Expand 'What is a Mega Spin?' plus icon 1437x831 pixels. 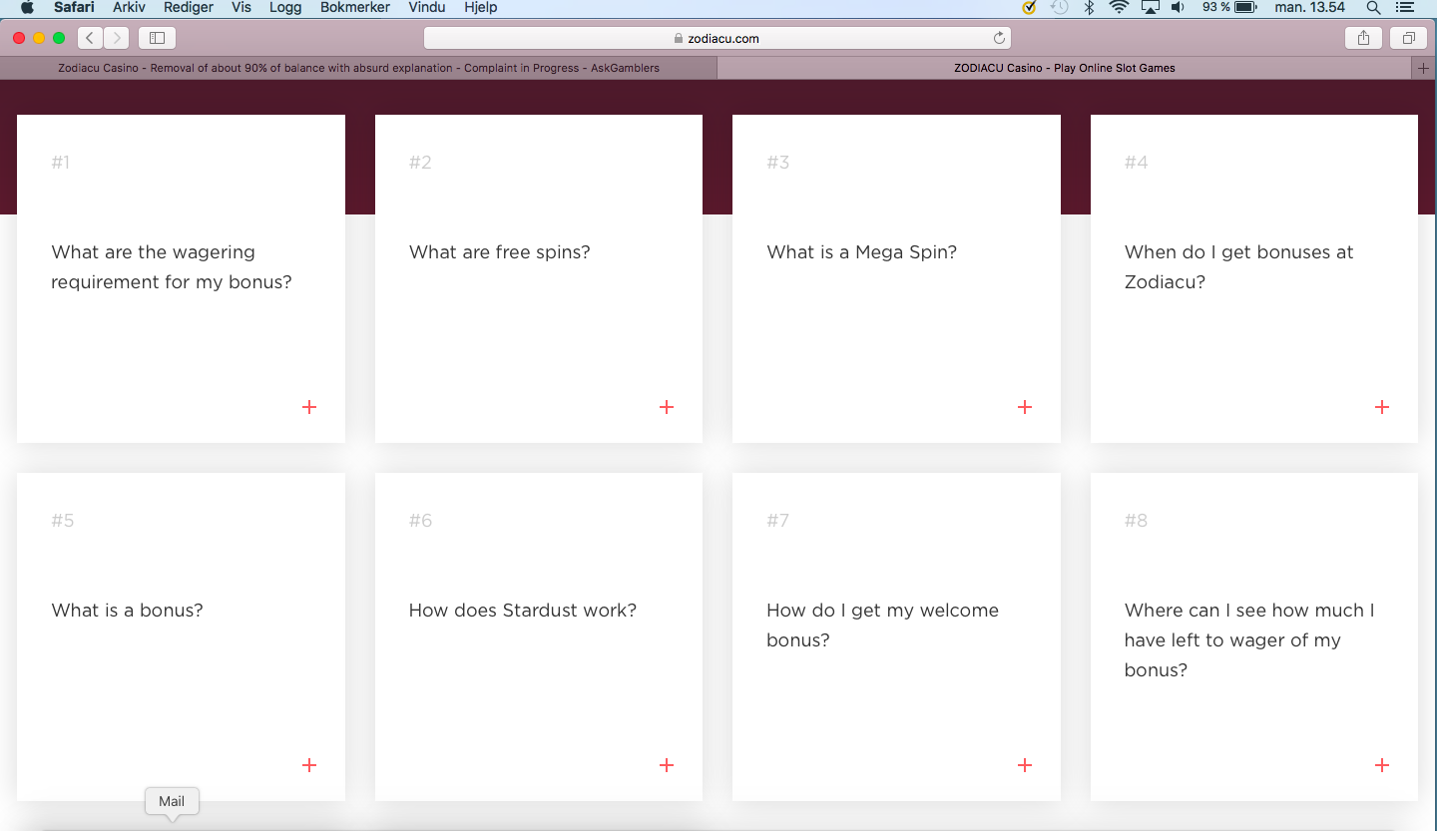(x=1025, y=407)
